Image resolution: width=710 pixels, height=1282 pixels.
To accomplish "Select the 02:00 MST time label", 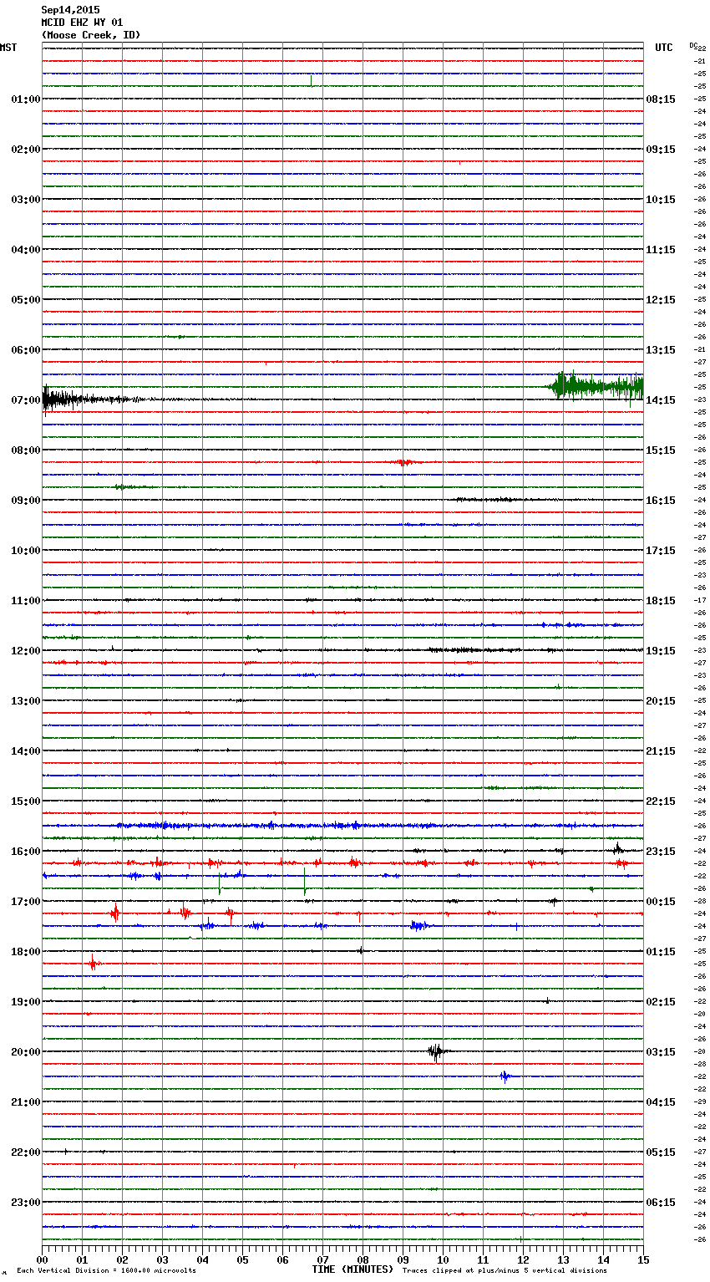I will 25,150.
